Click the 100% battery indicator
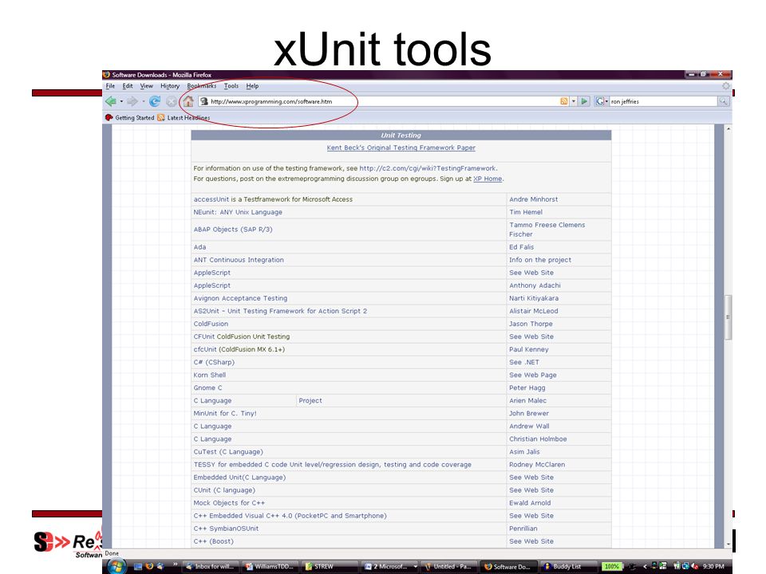 tap(612, 567)
